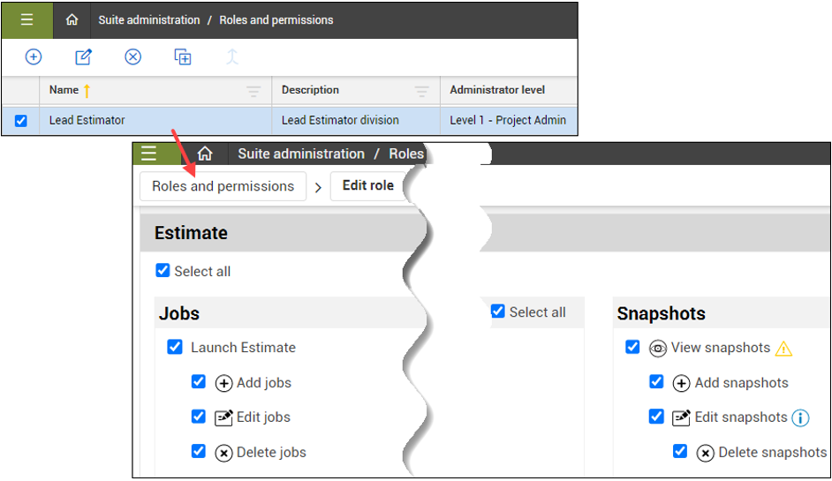832x481 pixels.
Task: Open the Name column filter menu
Action: [253, 91]
